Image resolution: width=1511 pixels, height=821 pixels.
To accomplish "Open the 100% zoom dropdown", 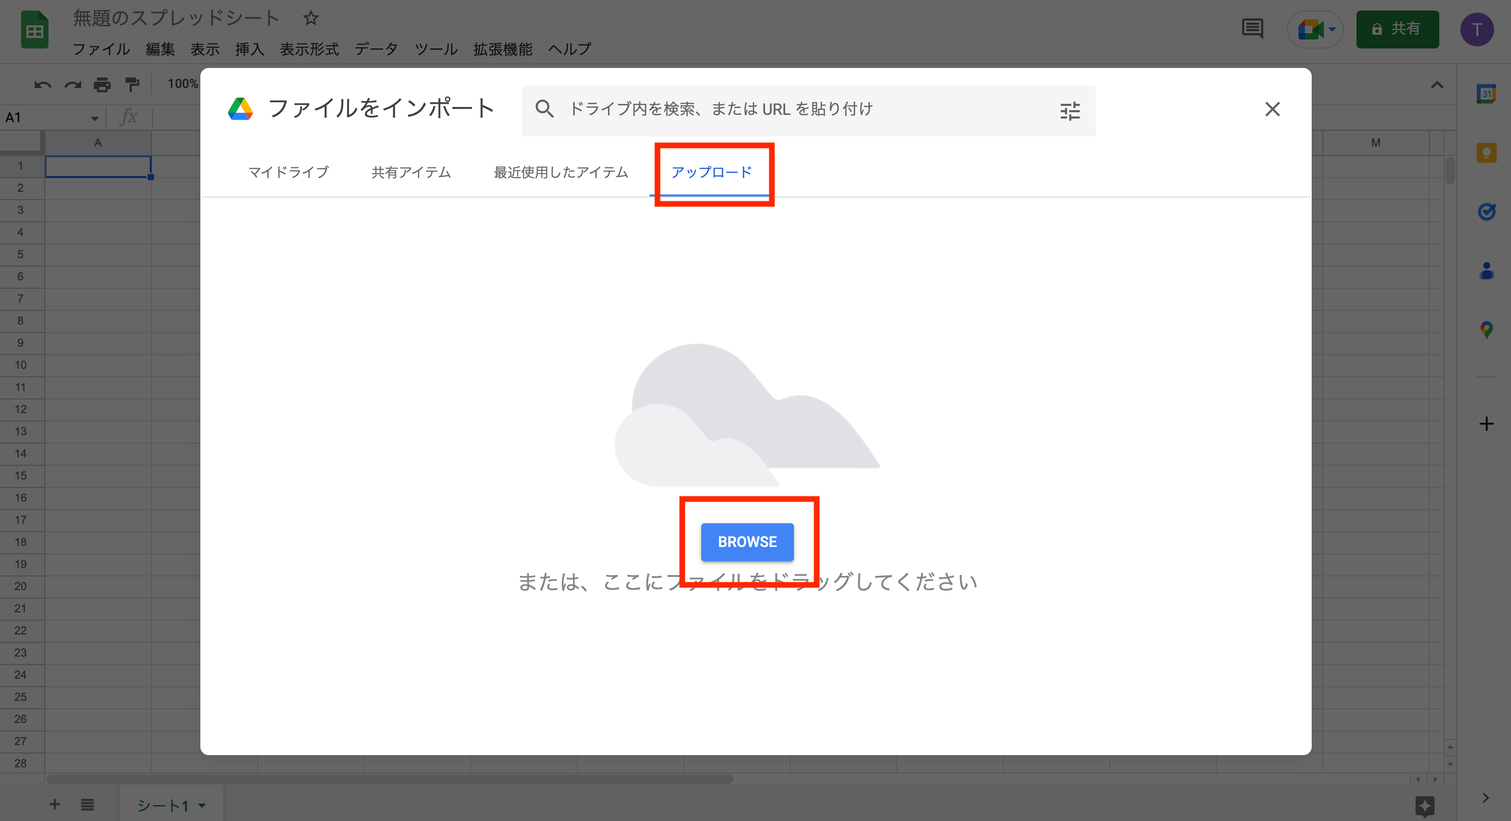I will [x=182, y=84].
